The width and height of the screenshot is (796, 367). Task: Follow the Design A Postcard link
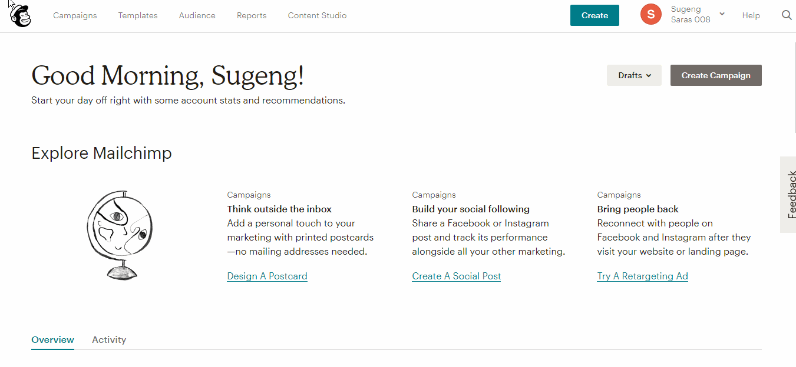tap(267, 276)
